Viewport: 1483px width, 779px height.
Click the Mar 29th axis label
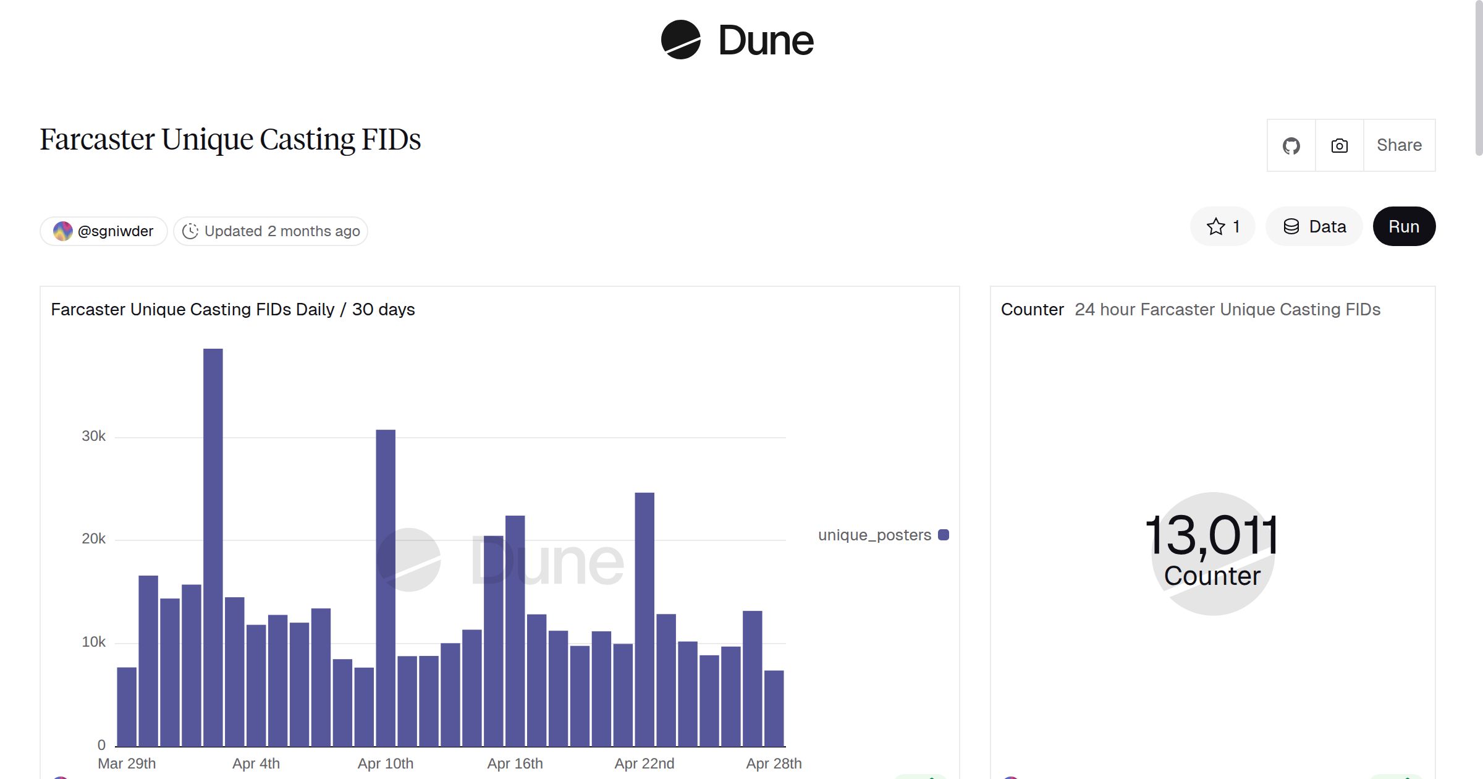pyautogui.click(x=127, y=764)
